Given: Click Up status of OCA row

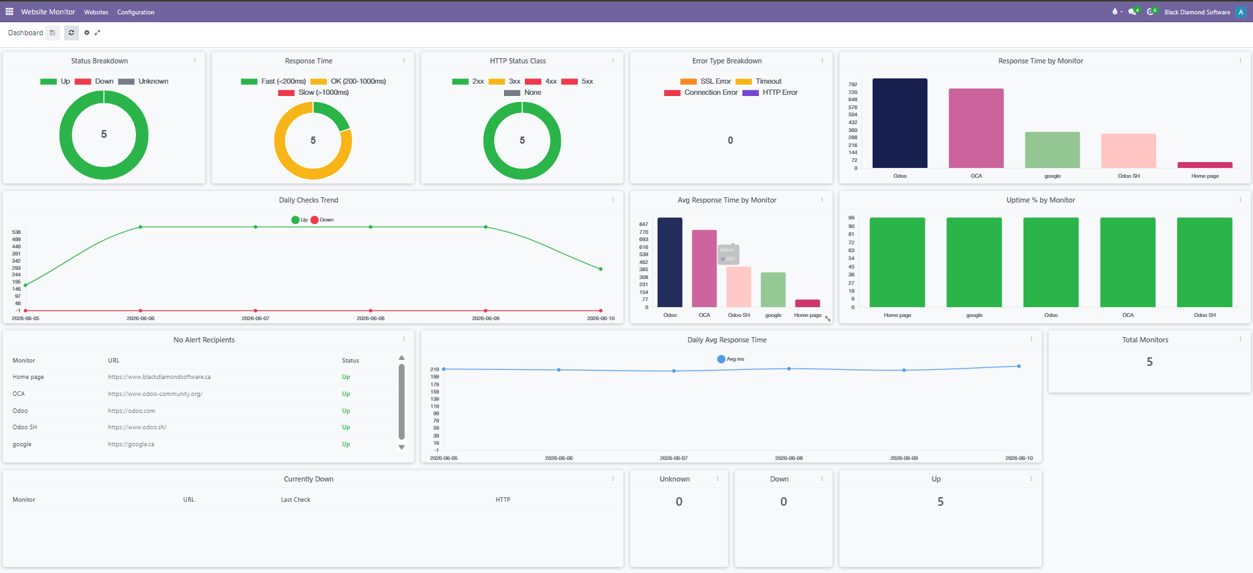Looking at the screenshot, I should click(x=346, y=394).
